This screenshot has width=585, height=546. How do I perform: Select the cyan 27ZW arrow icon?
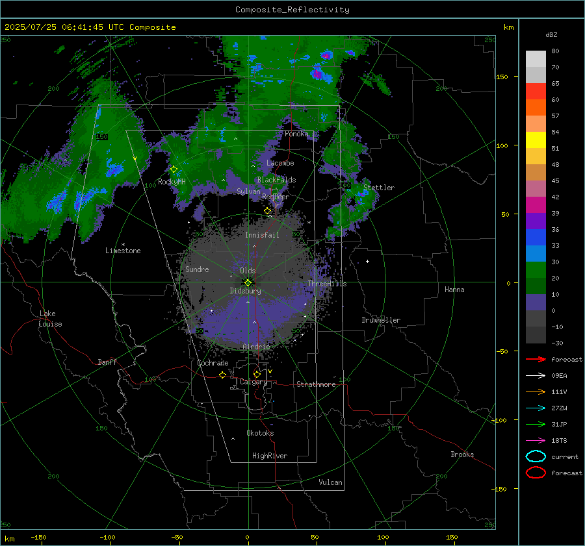tap(536, 408)
